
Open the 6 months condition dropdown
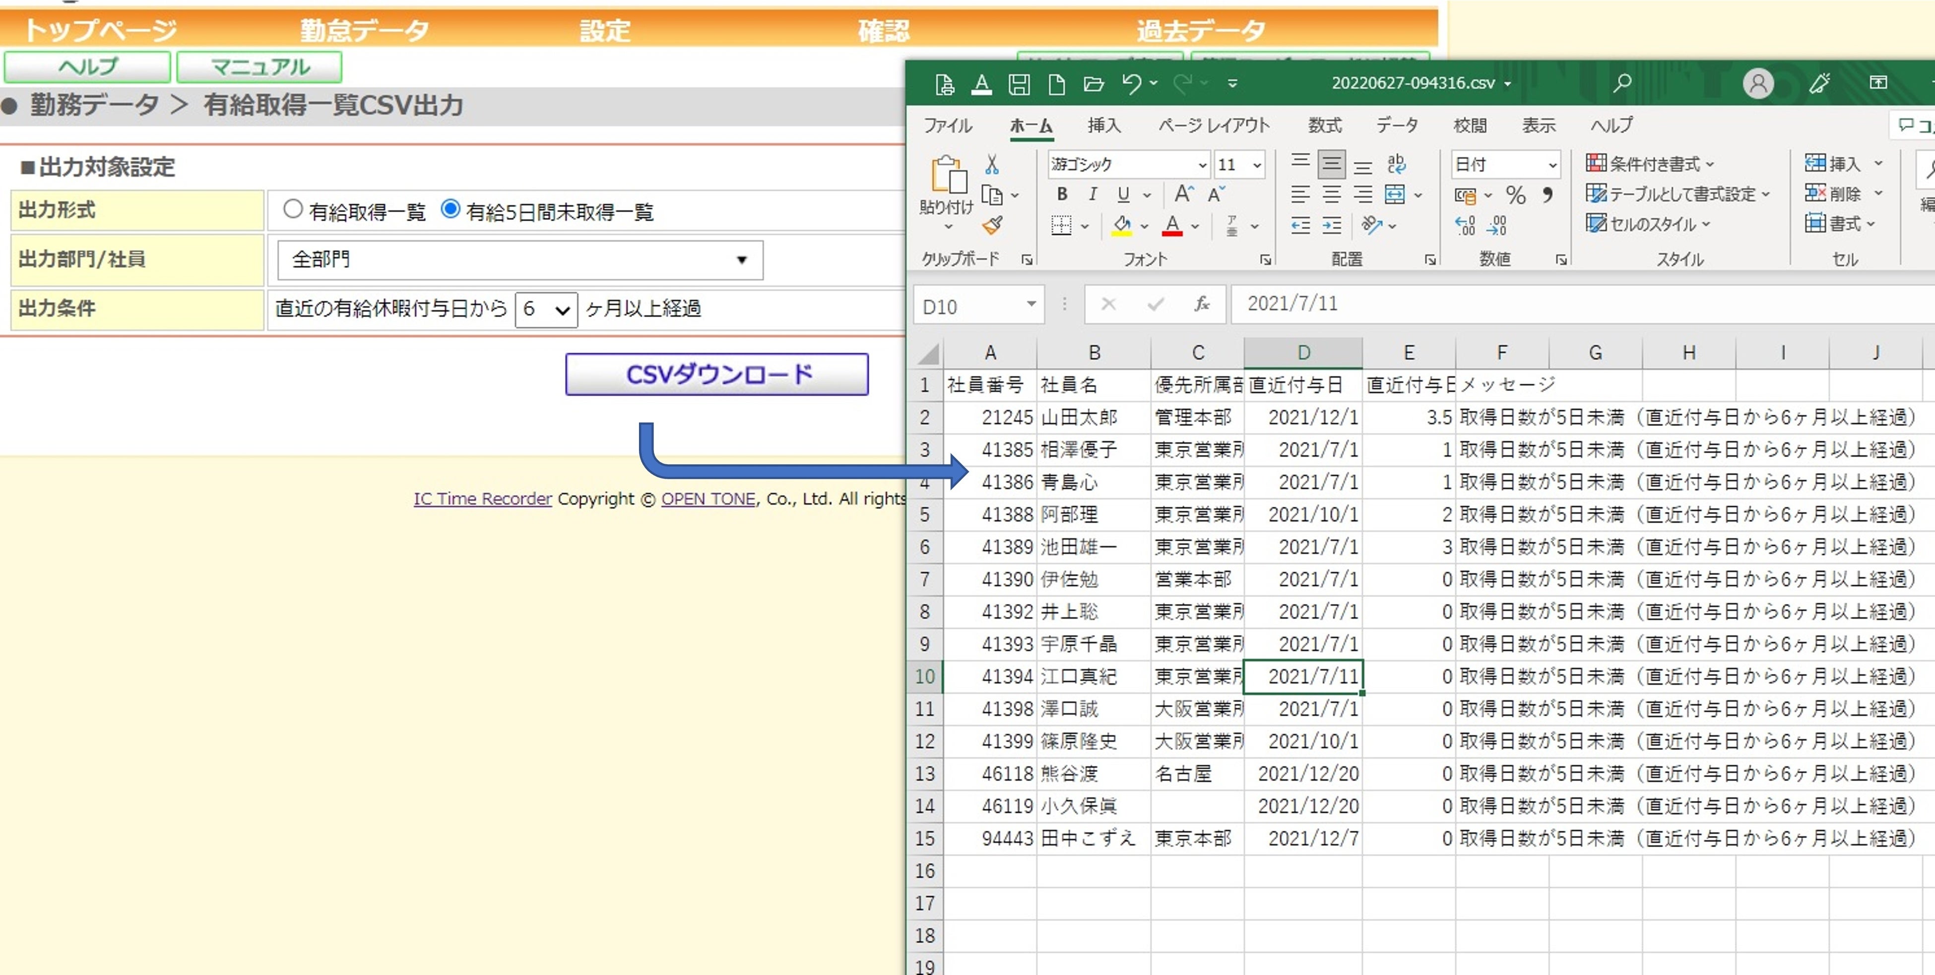click(546, 309)
